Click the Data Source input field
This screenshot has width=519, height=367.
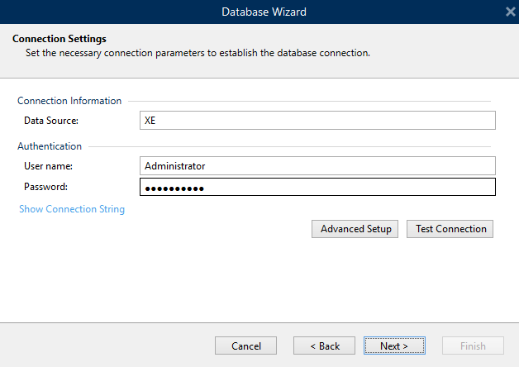click(x=317, y=121)
